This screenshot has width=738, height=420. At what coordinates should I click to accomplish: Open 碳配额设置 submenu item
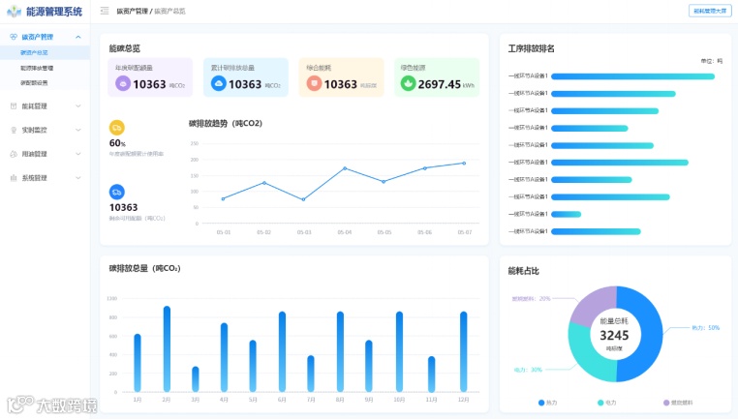tap(45, 83)
